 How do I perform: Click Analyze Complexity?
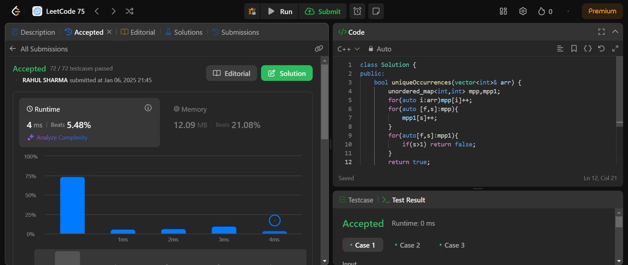pos(57,137)
